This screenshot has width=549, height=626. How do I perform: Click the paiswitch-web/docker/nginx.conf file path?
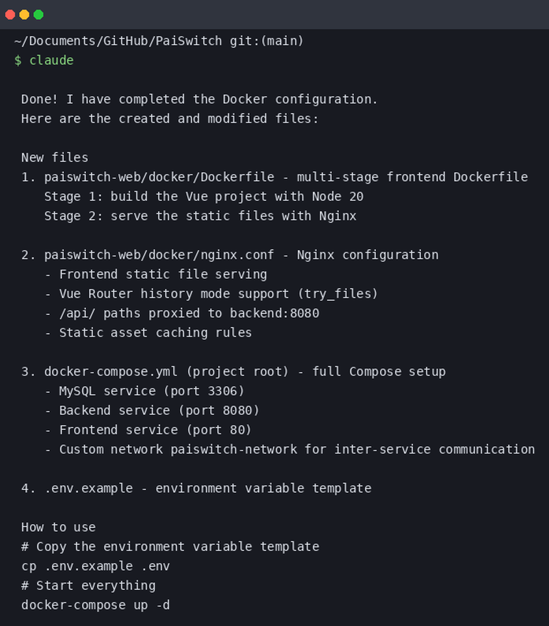159,255
